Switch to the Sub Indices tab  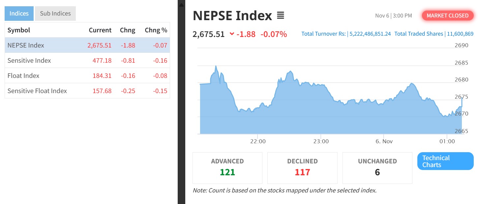click(55, 14)
